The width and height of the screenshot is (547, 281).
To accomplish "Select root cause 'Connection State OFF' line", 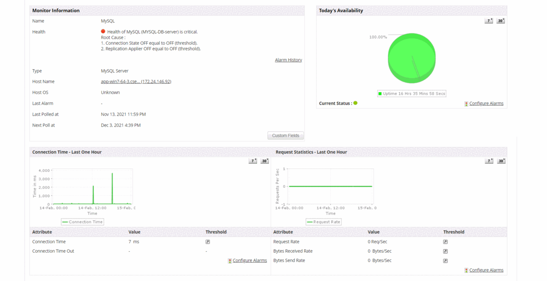I will point(149,43).
